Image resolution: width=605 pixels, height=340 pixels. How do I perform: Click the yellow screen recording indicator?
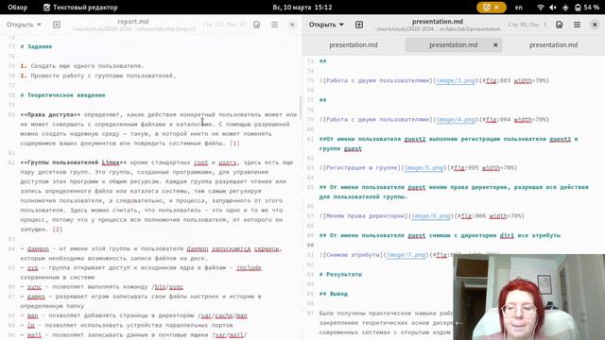point(492,8)
